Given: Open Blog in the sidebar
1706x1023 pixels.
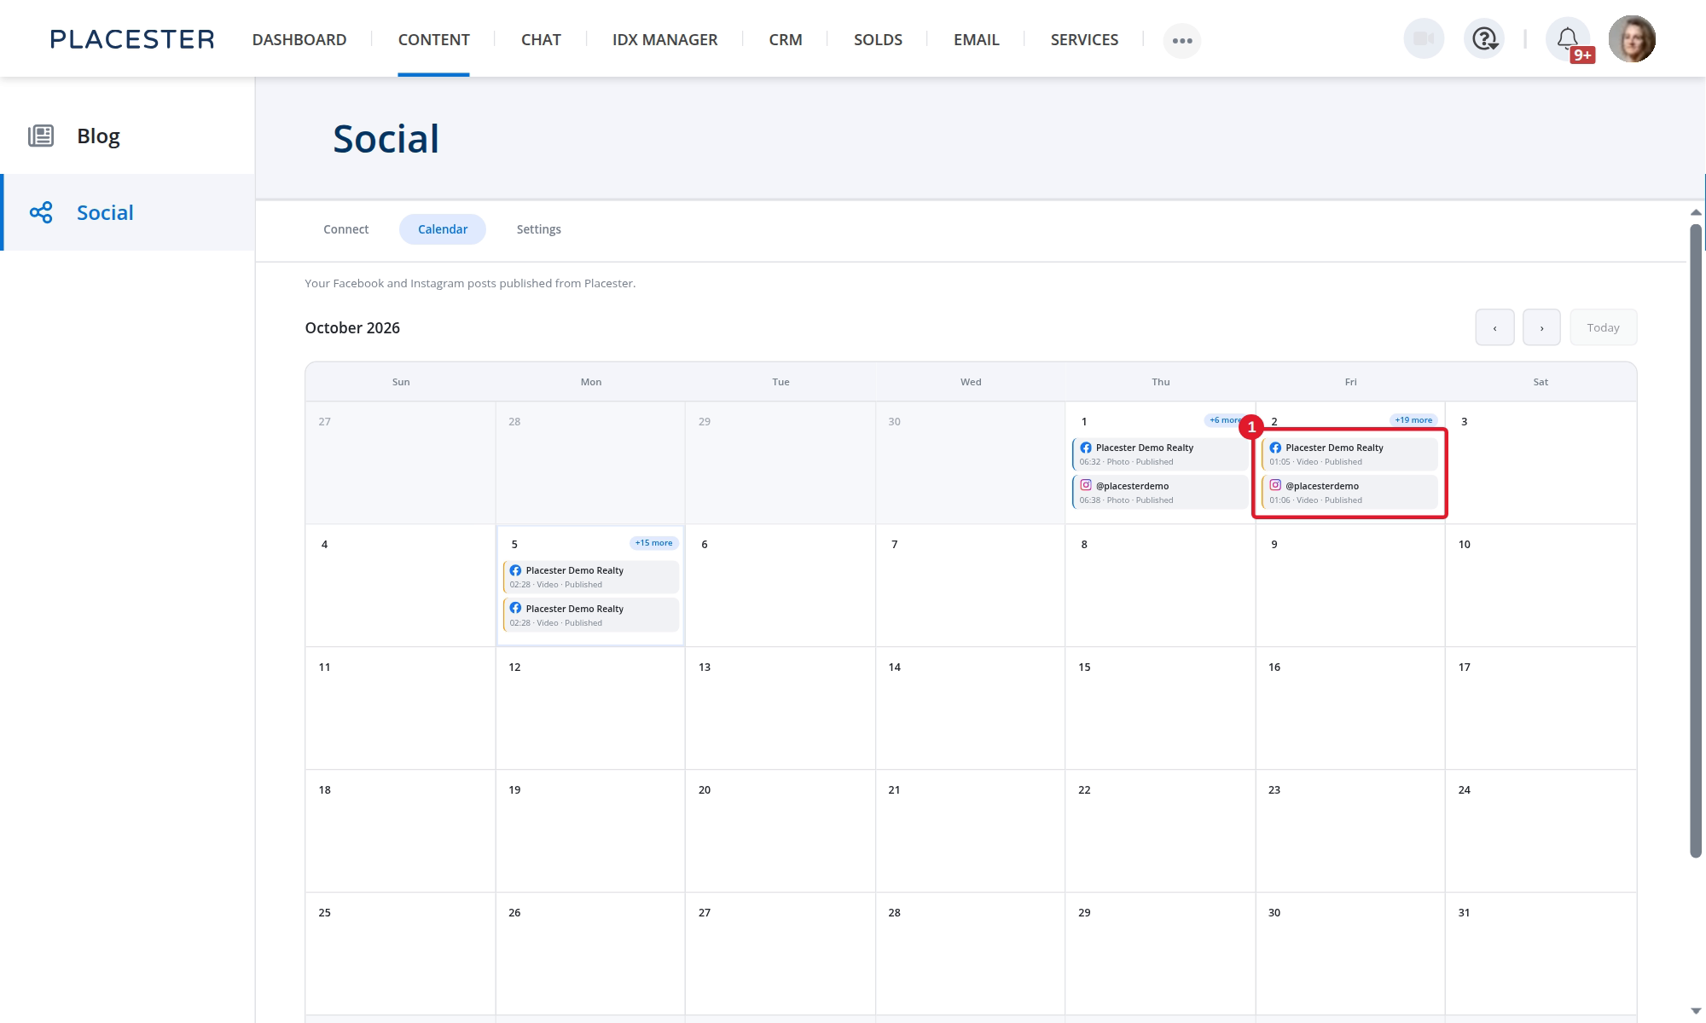Looking at the screenshot, I should (128, 136).
